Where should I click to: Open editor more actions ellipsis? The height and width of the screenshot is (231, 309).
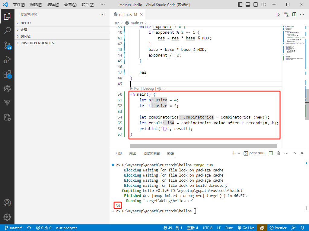click(302, 14)
